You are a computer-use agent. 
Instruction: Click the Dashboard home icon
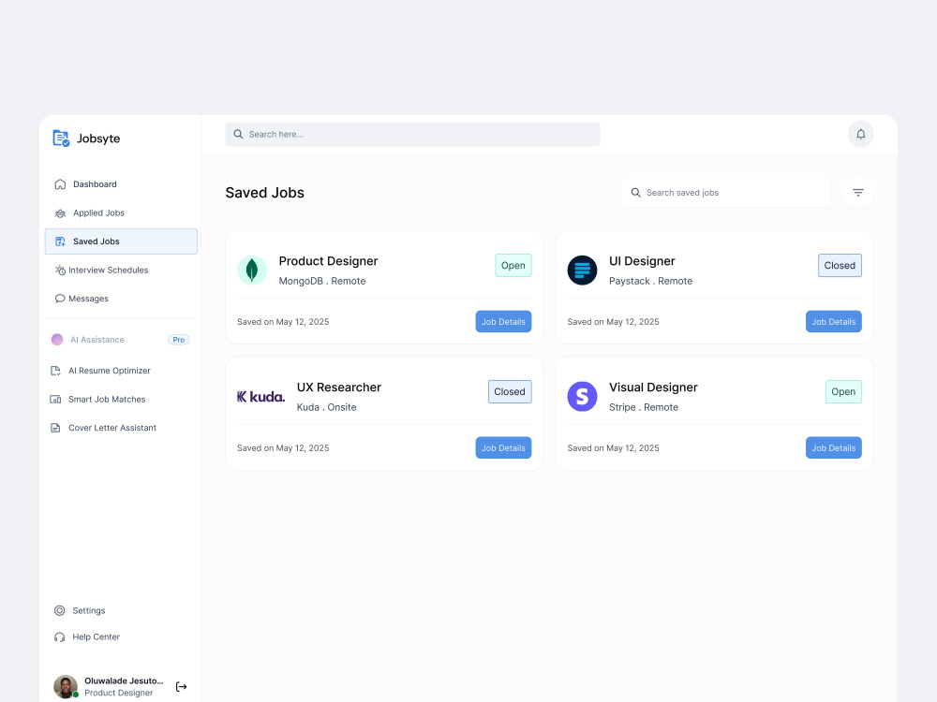coord(60,183)
